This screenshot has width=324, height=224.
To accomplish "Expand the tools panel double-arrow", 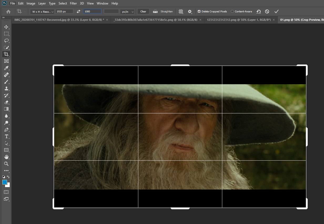I will 3,18.
